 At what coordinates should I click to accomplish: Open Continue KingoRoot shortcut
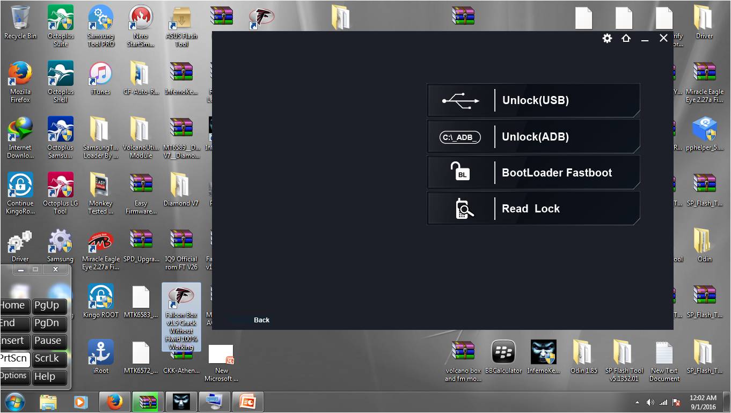(20, 194)
